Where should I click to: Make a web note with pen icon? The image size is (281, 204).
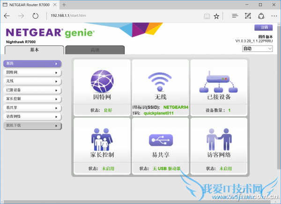(248, 16)
